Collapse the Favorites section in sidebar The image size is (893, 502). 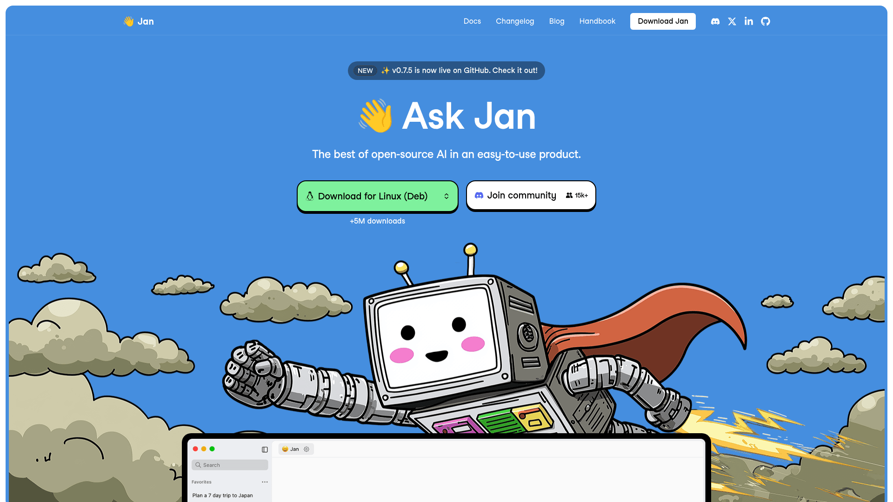point(201,482)
